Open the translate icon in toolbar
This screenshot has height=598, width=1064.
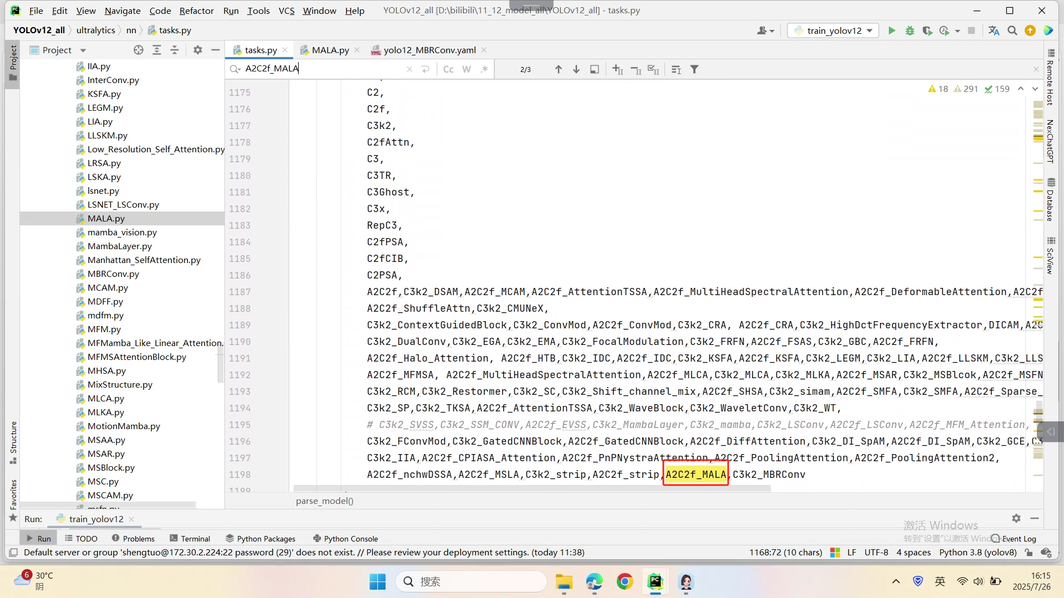coord(994,30)
